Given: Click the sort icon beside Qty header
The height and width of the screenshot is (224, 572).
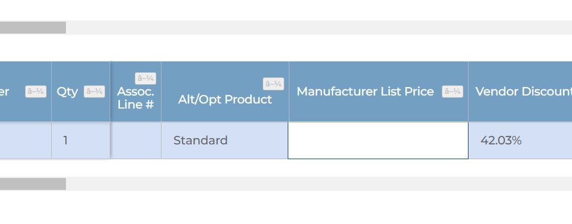Looking at the screenshot, I should [x=94, y=92].
